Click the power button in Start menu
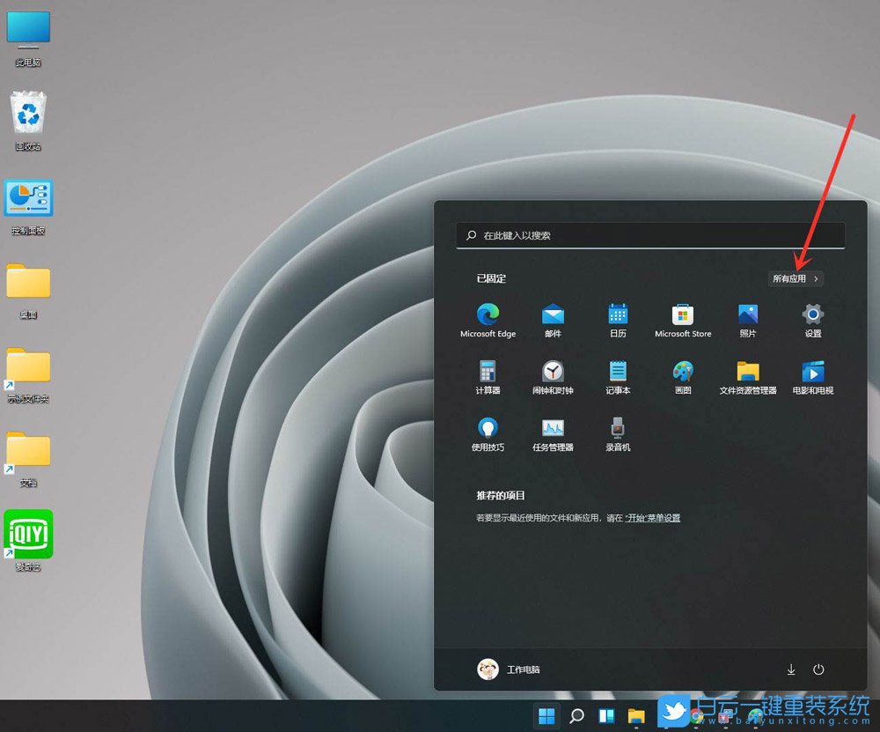The image size is (880, 732). (819, 669)
